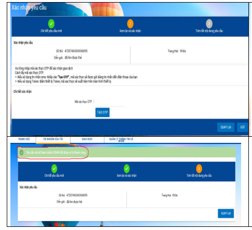The width and height of the screenshot is (252, 230).
Task: Click the green check above 'Xem lại và xác nhận' on success screen
Action: pyautogui.click(x=127, y=168)
